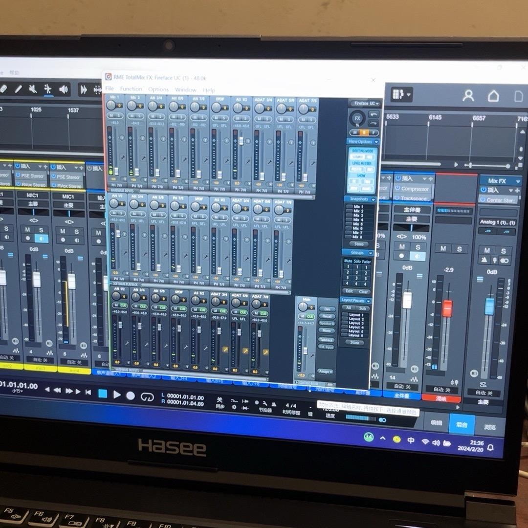Click the Dim button beside the Main fader
This screenshot has height=528, width=528.
tap(327, 309)
